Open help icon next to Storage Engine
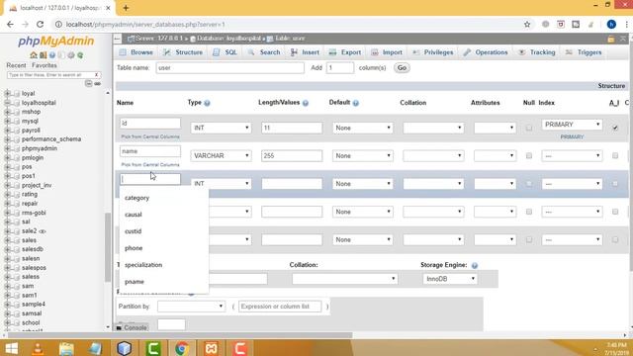The height and width of the screenshot is (356, 633). tap(475, 265)
